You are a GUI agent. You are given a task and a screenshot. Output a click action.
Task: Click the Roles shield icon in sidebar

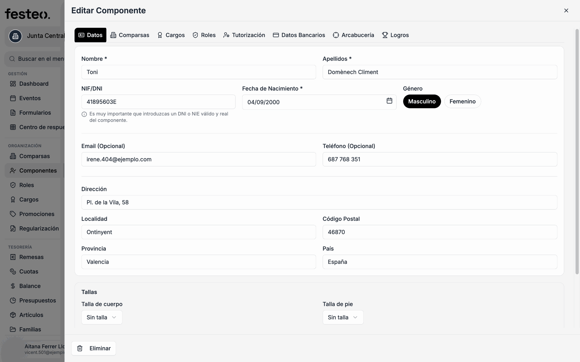point(13,185)
